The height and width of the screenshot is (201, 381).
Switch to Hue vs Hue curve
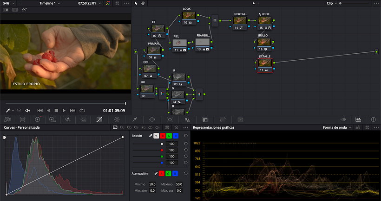[x=122, y=127]
